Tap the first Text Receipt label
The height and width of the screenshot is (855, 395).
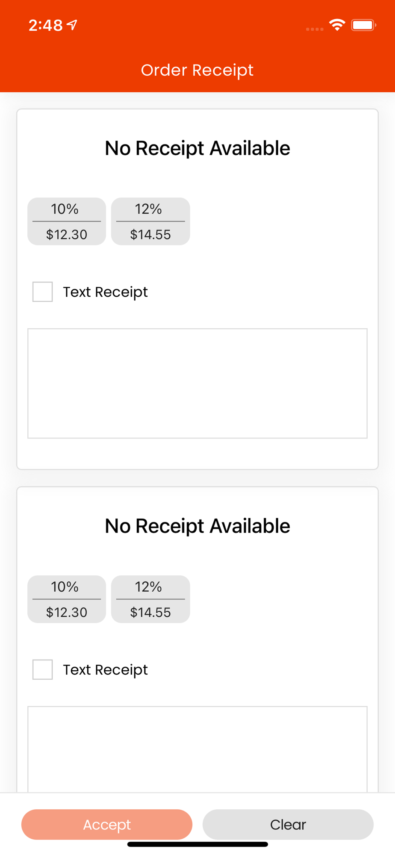105,292
